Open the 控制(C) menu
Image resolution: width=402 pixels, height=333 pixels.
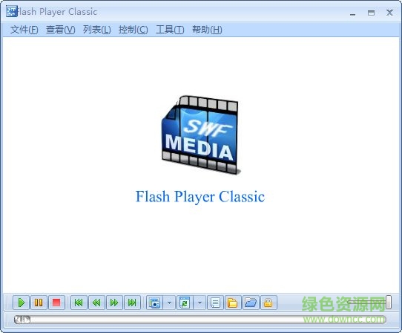click(134, 30)
